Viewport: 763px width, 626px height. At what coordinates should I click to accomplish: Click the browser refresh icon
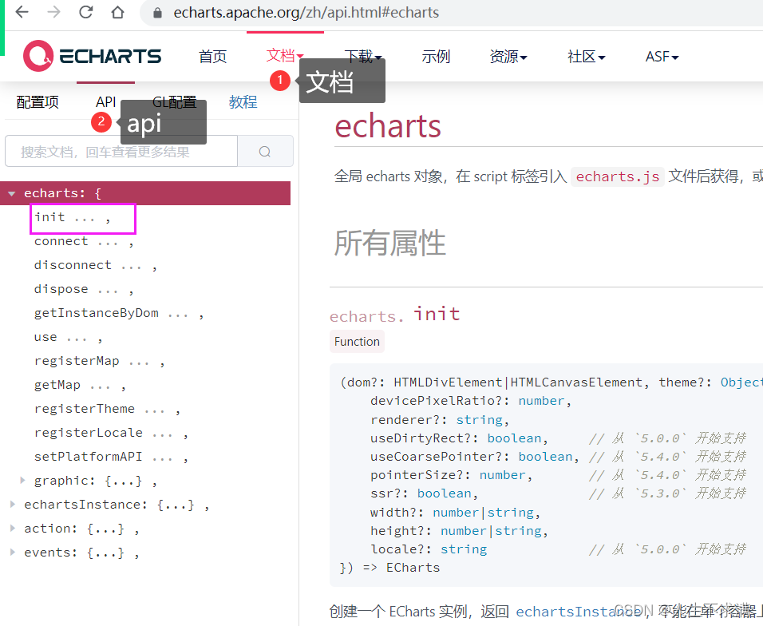[86, 13]
